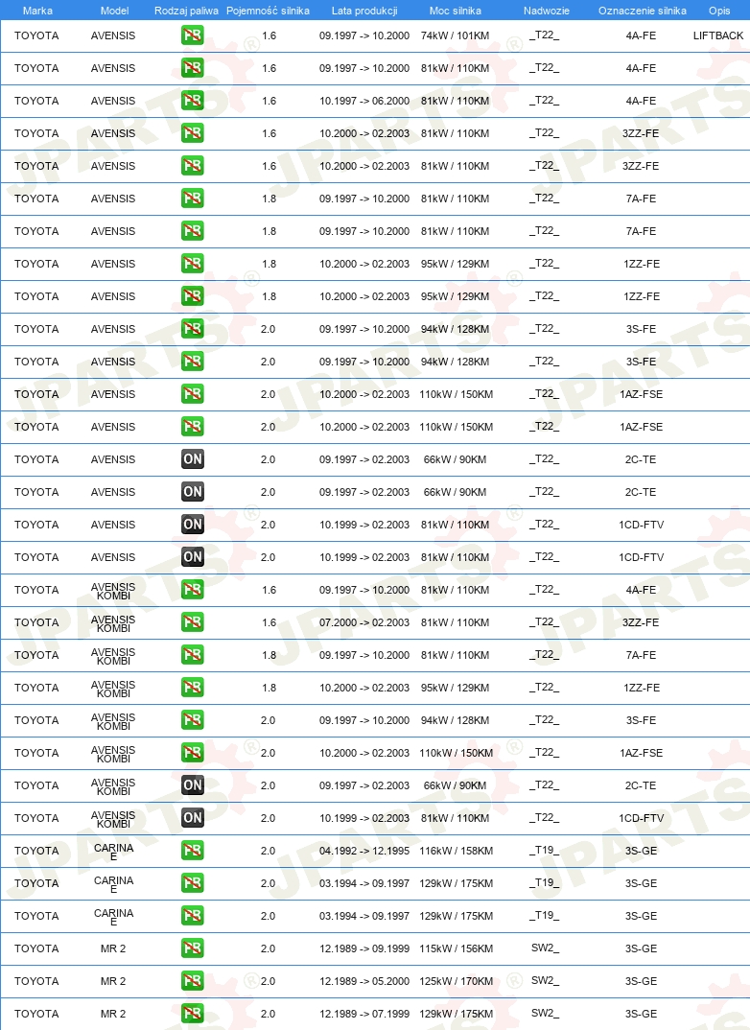Click the 74kW / 101KM power cell
750x1030 pixels.
456,35
